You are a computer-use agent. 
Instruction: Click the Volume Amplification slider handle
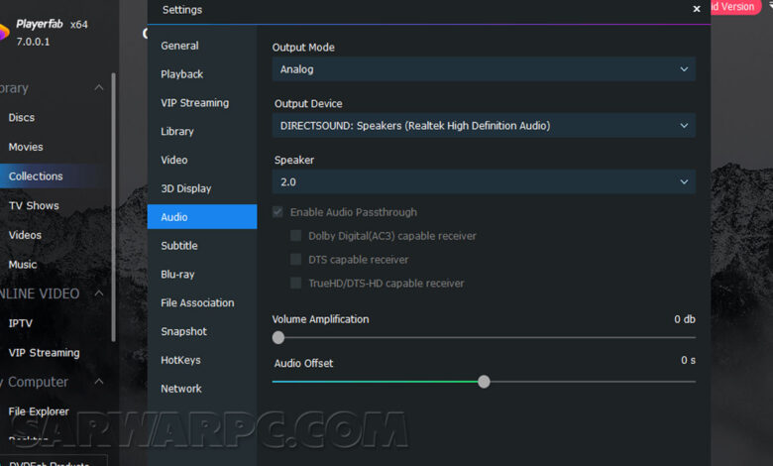278,338
